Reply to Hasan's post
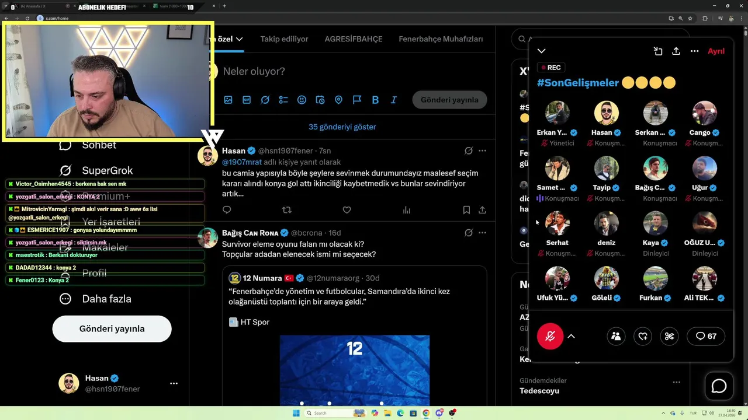 pyautogui.click(x=227, y=210)
